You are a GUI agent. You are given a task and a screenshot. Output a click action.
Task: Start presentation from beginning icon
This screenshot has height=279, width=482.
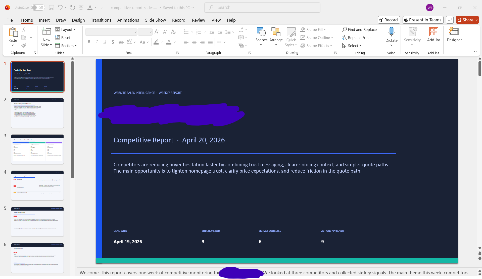(81, 8)
